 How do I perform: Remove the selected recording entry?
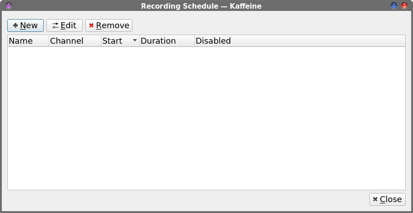(x=109, y=25)
